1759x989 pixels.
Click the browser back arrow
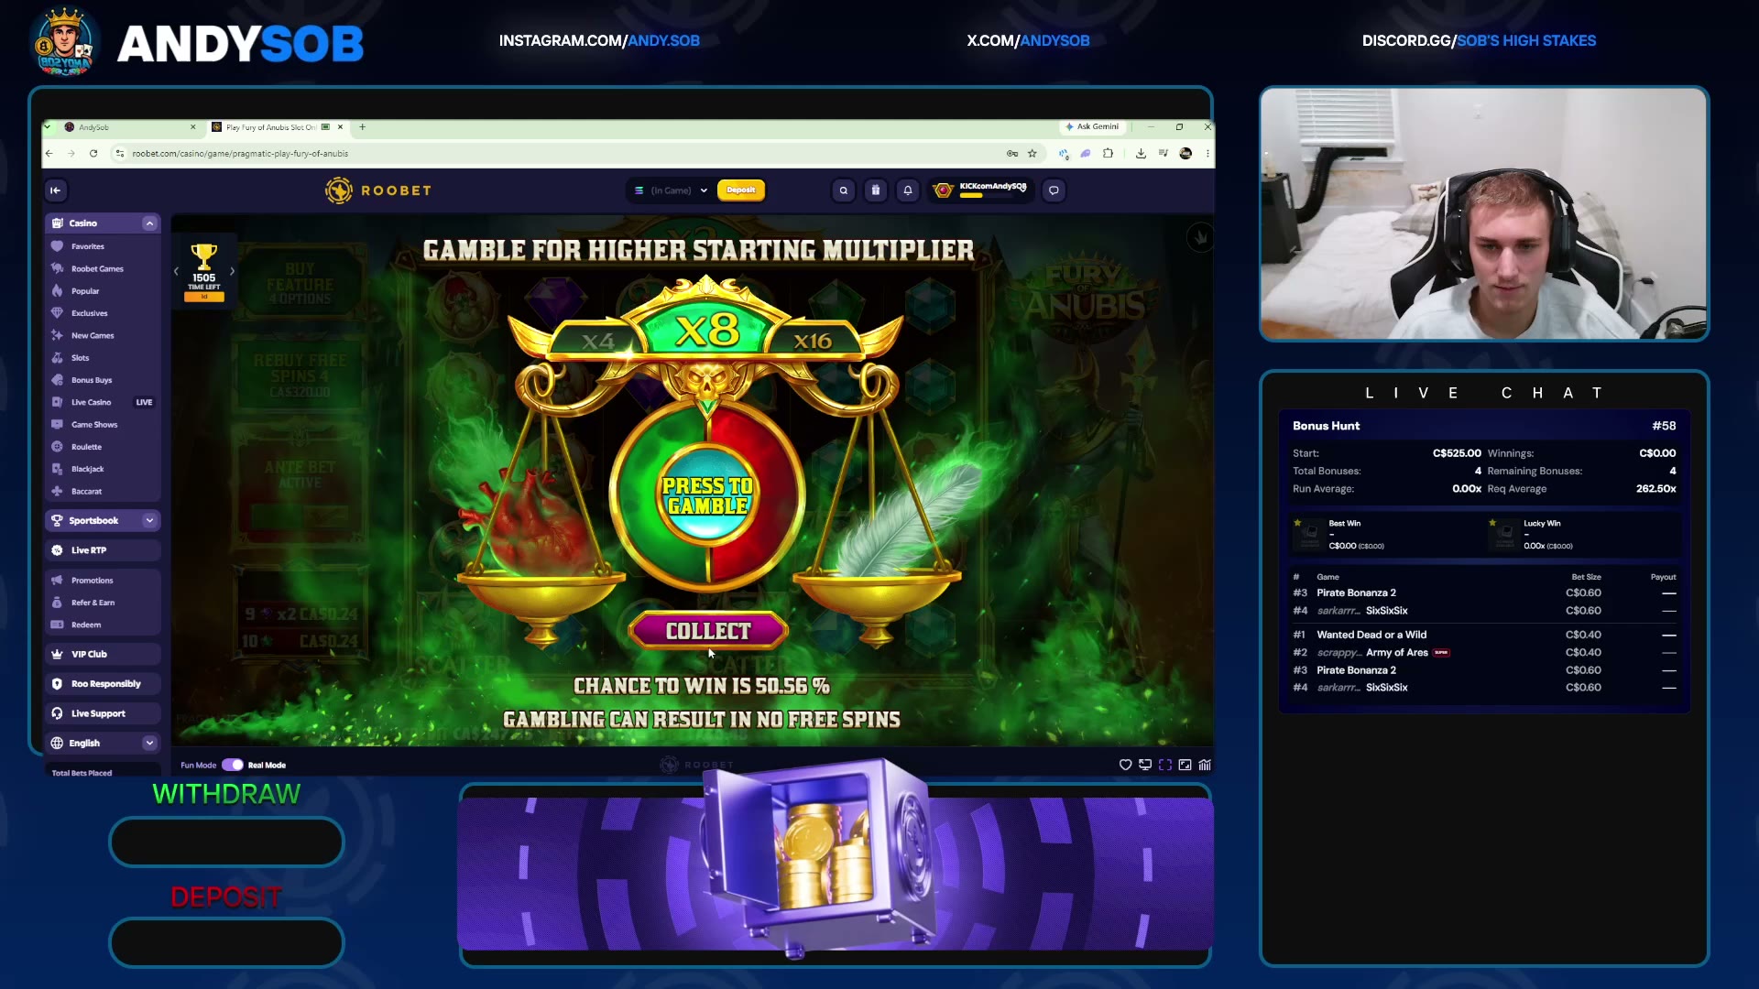pyautogui.click(x=49, y=154)
